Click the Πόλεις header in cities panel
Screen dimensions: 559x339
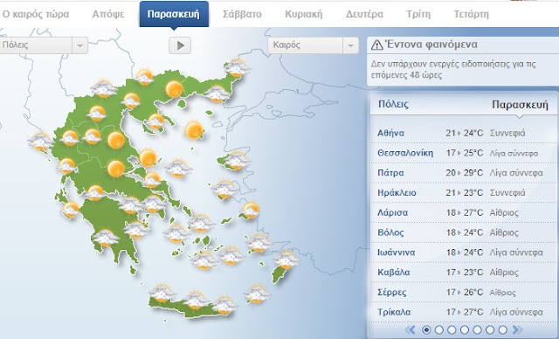point(394,104)
